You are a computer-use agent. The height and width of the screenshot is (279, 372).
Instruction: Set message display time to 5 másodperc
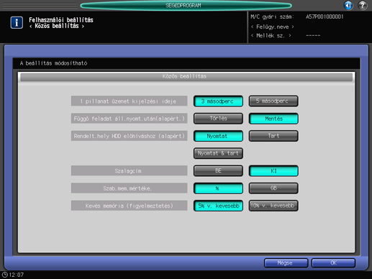click(273, 101)
